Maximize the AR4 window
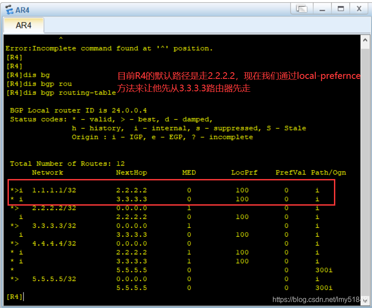 point(341,9)
